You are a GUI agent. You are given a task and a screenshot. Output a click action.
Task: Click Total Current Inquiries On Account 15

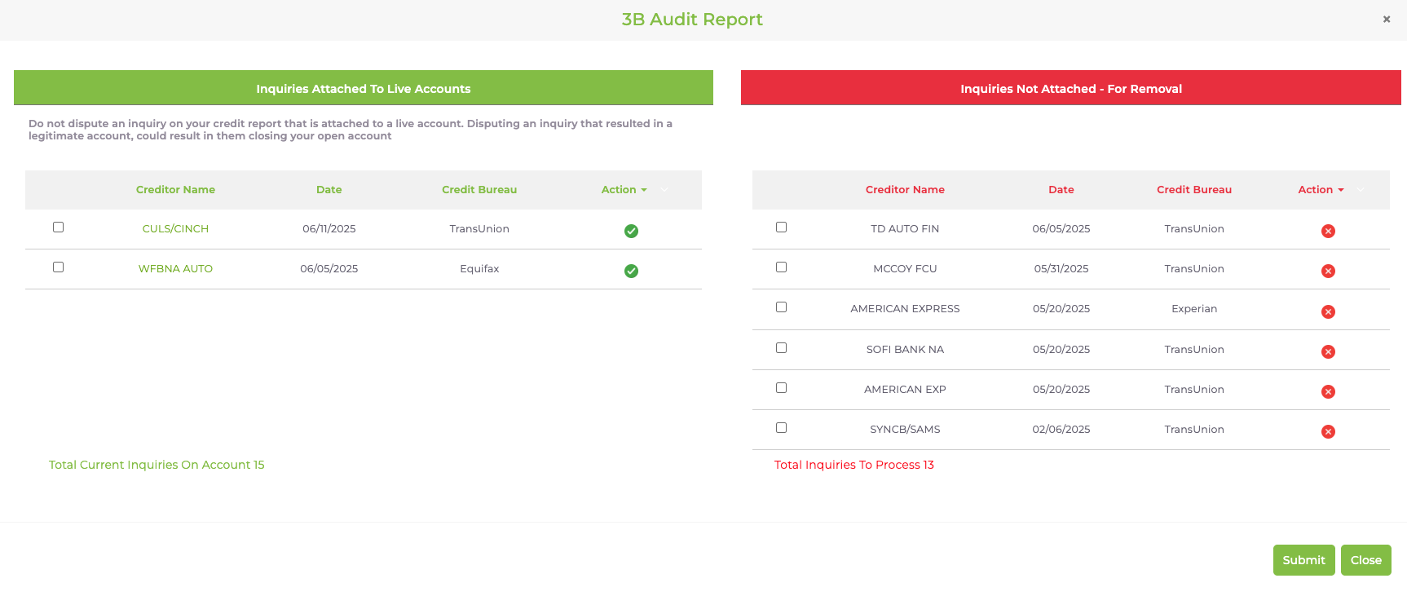[157, 465]
